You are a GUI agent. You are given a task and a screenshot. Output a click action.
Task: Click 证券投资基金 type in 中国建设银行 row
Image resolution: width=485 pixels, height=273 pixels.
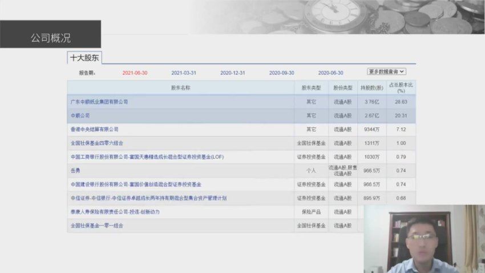pyautogui.click(x=311, y=184)
